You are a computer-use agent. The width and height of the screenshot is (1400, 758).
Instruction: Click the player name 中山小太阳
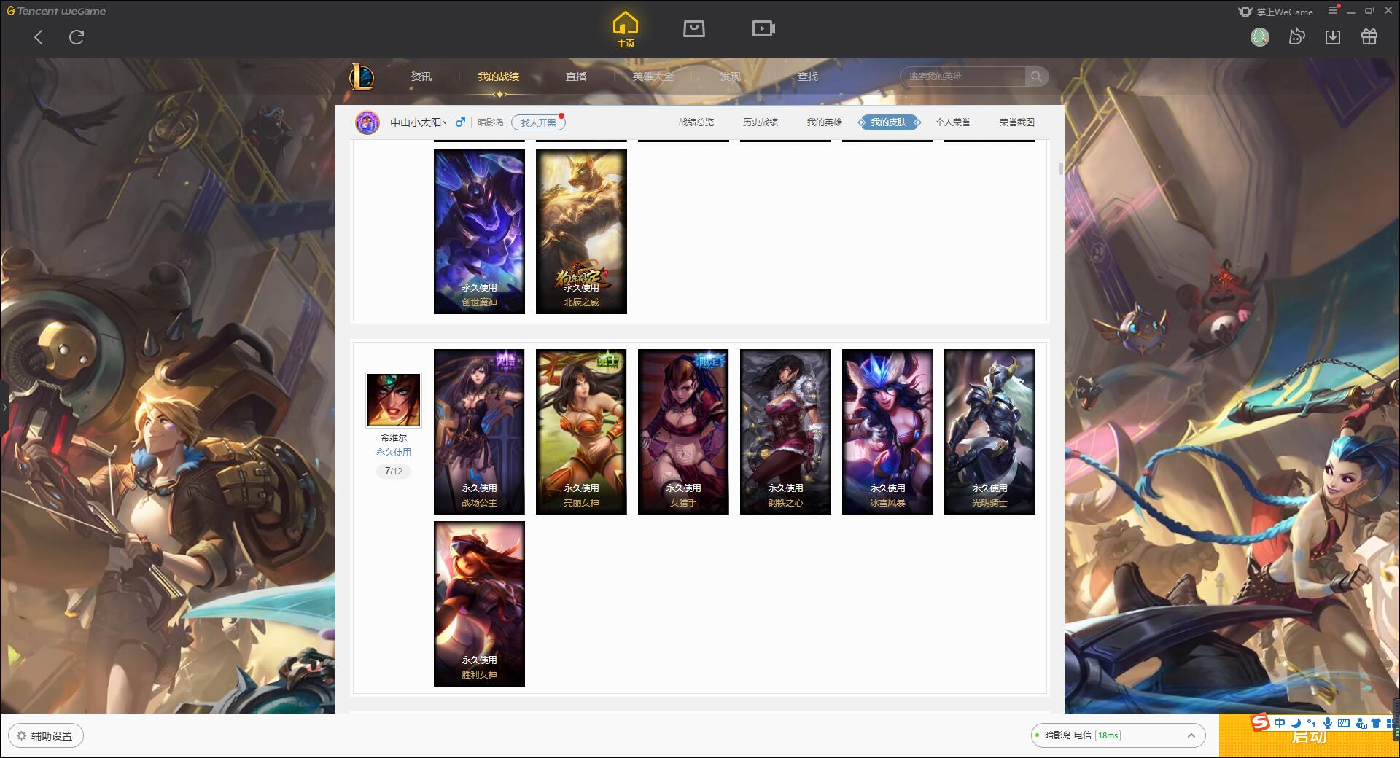[418, 122]
